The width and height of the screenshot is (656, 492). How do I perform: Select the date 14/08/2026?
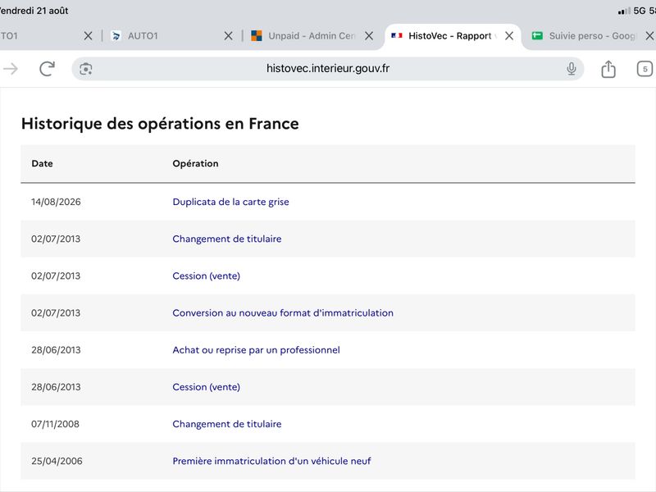click(56, 202)
